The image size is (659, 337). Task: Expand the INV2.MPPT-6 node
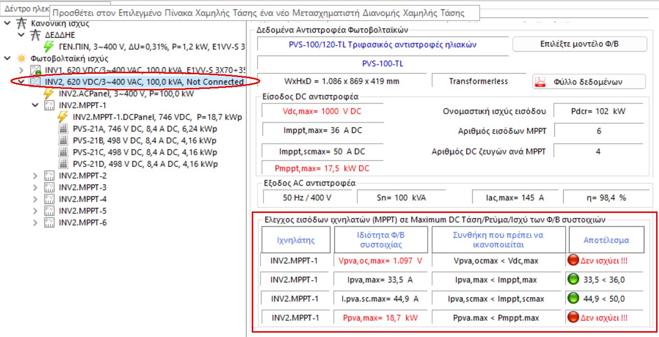[35, 223]
